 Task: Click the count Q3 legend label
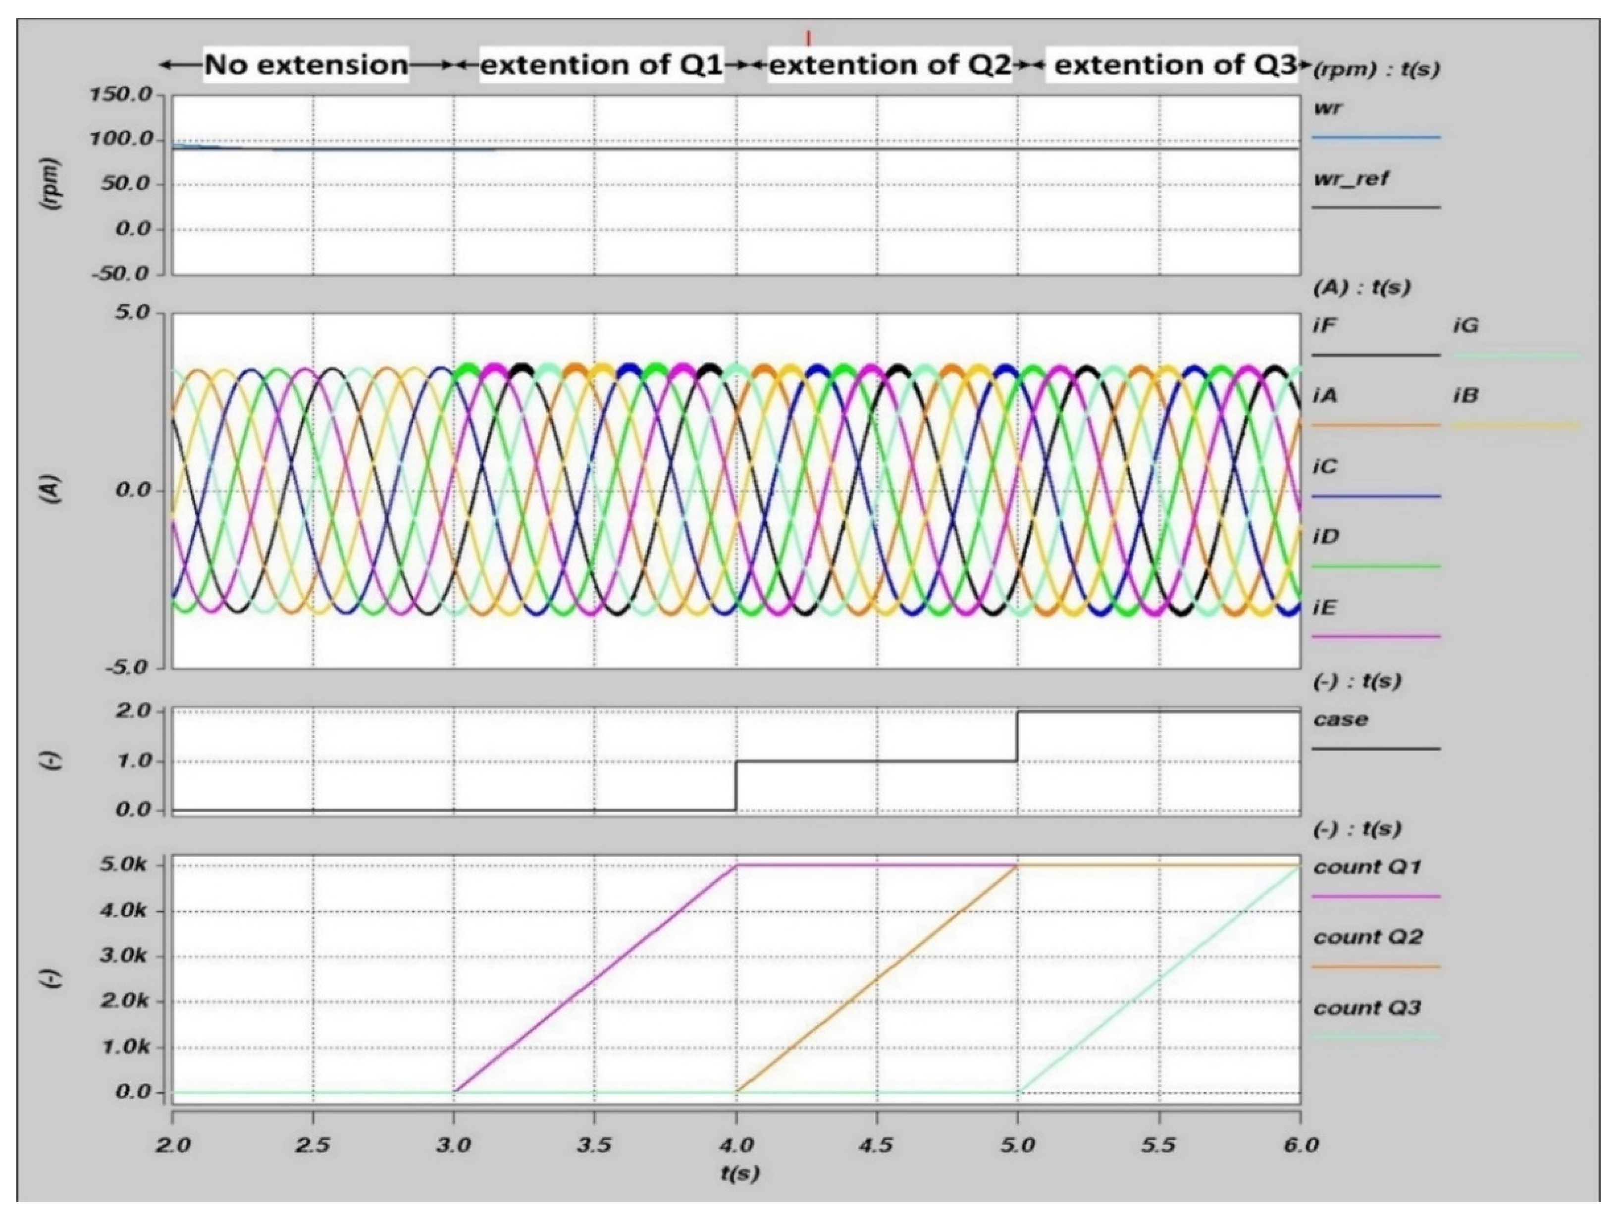pyautogui.click(x=1367, y=1009)
